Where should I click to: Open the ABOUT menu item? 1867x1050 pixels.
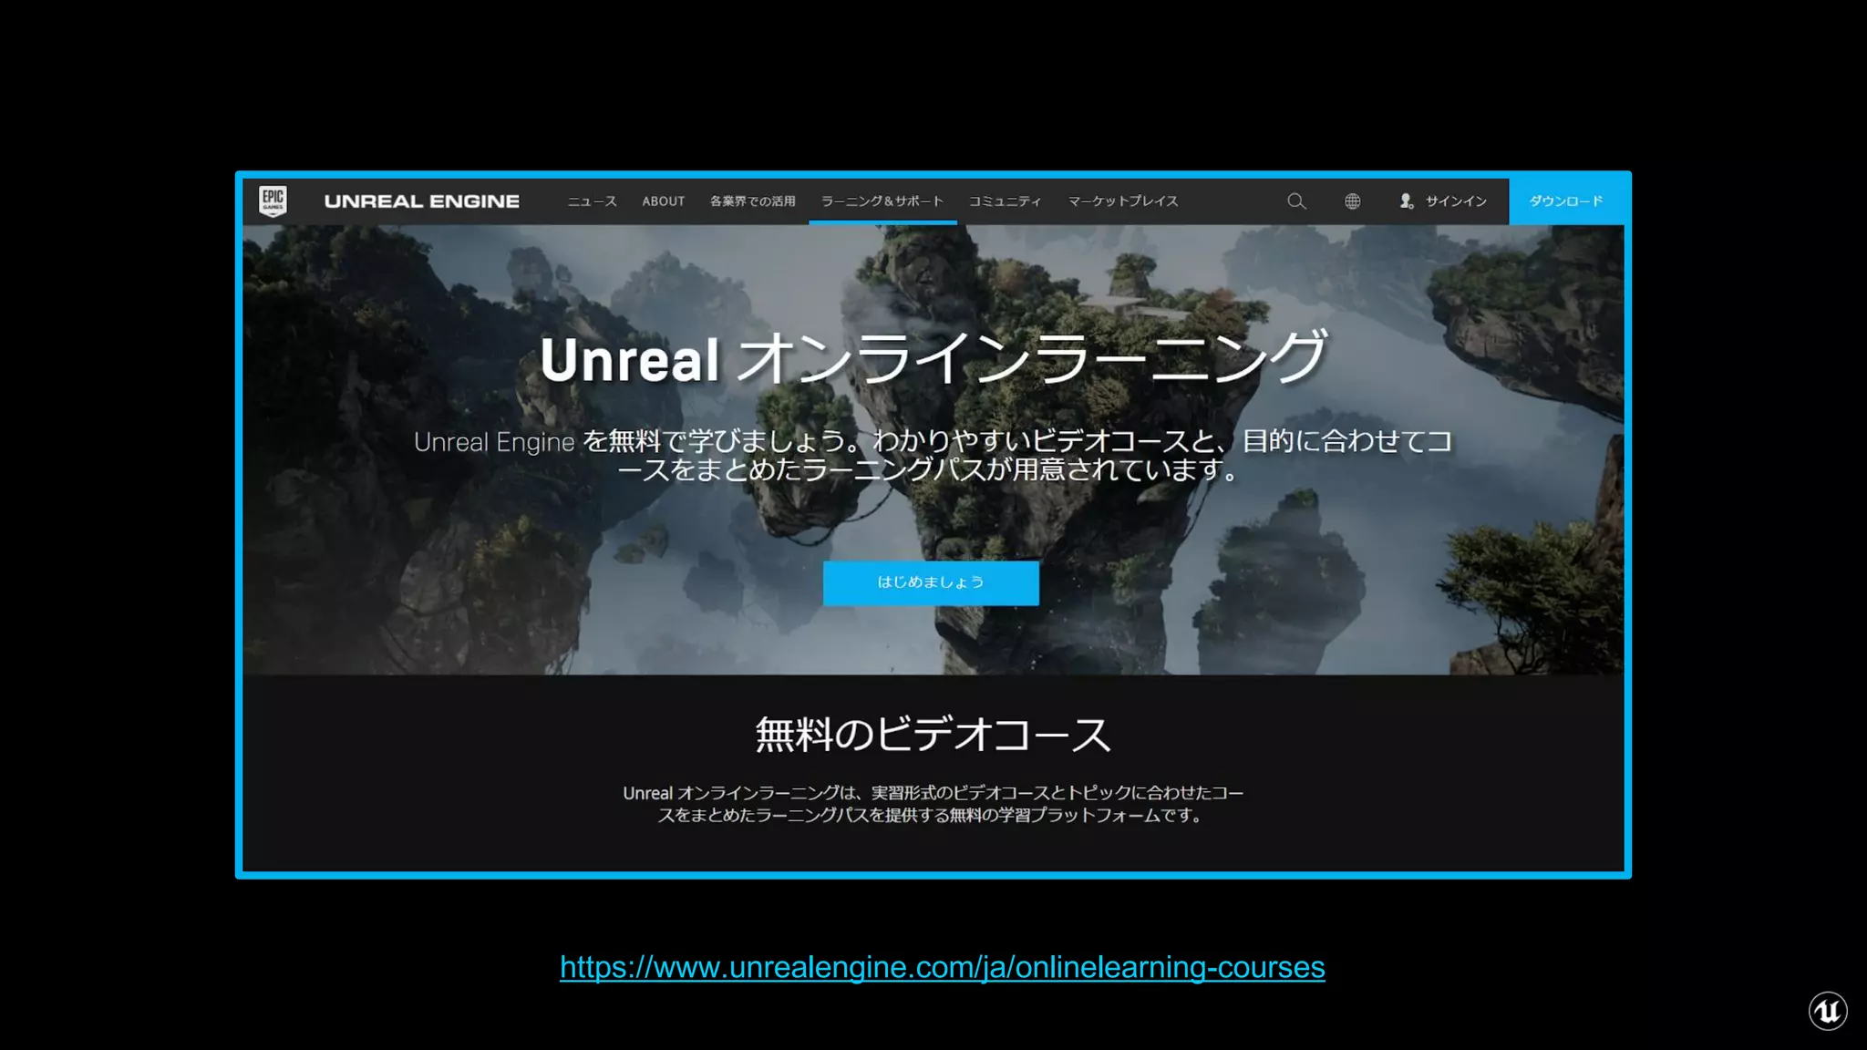click(x=664, y=201)
